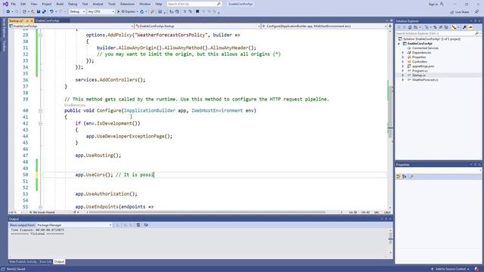Open the Package Manager output source dropdown

pyautogui.click(x=74, y=225)
